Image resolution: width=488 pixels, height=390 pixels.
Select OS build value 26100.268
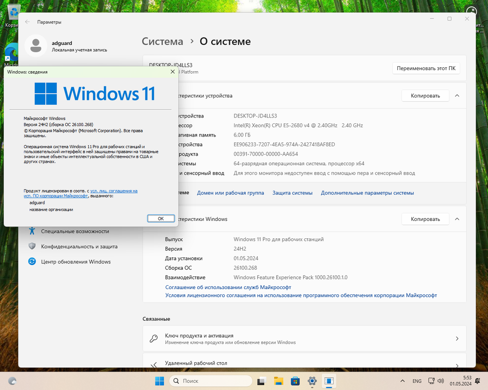tap(245, 268)
